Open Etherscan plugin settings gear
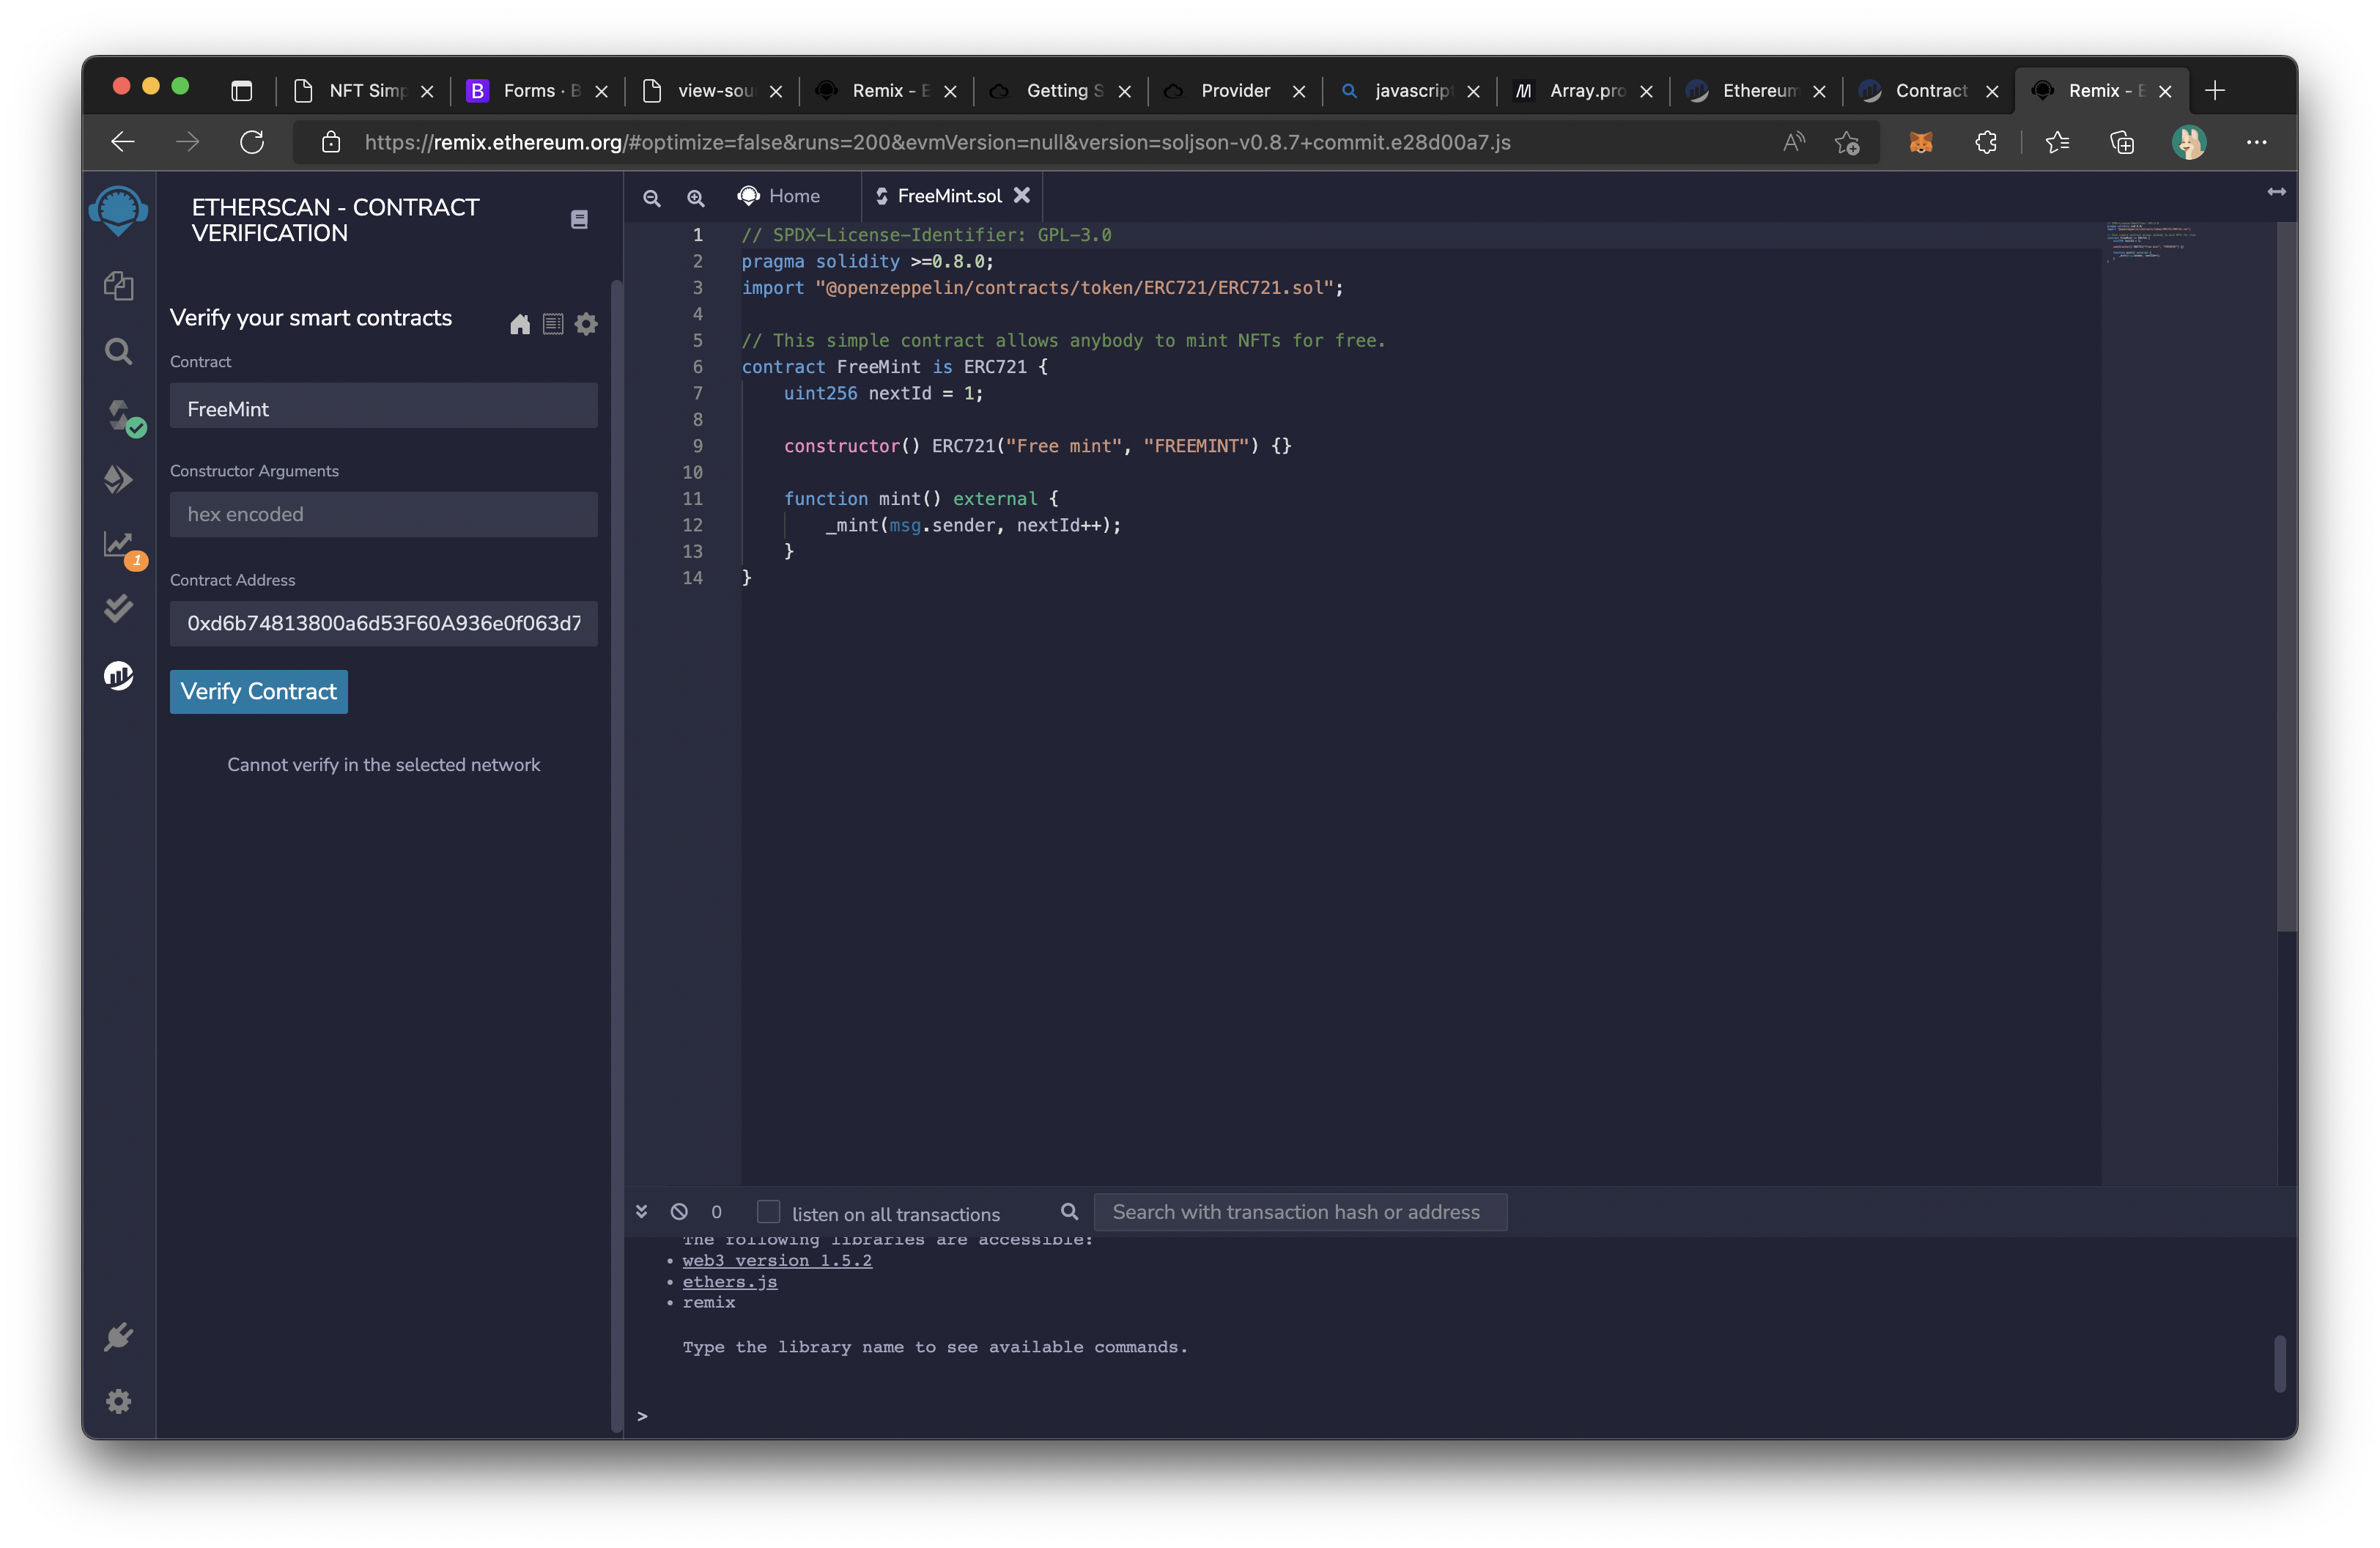The height and width of the screenshot is (1548, 2380). [586, 324]
